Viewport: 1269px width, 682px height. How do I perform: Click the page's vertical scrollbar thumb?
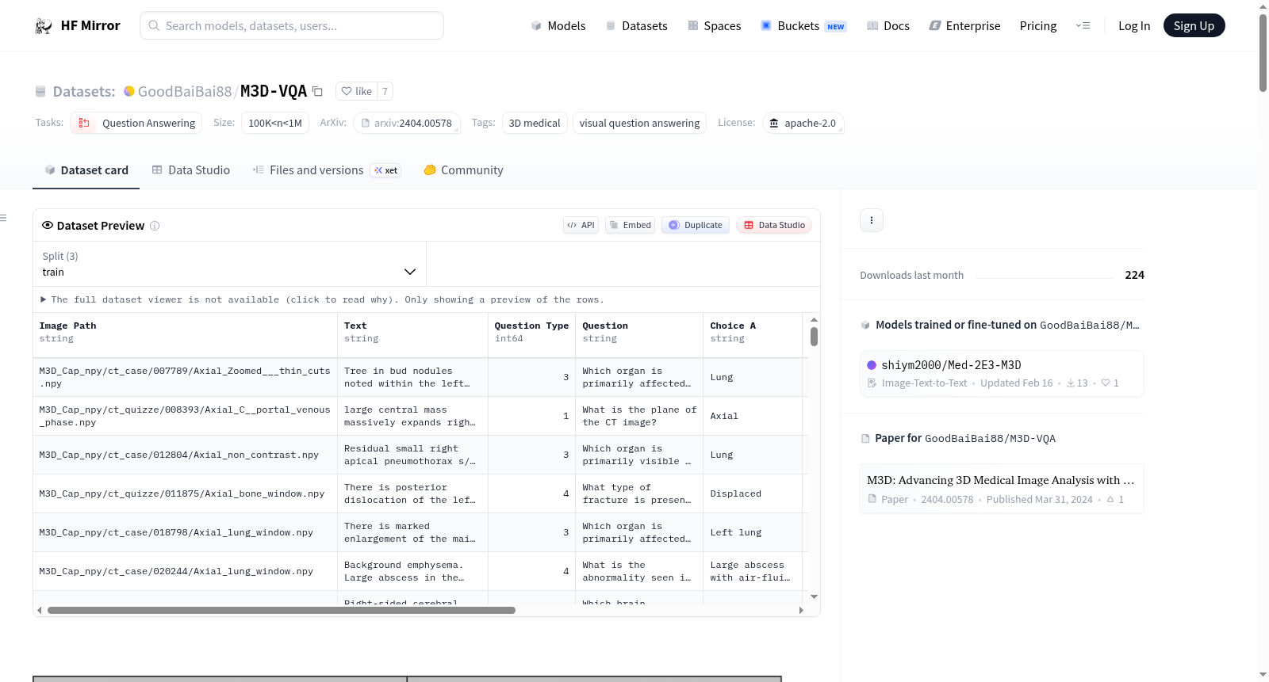pos(1263,52)
